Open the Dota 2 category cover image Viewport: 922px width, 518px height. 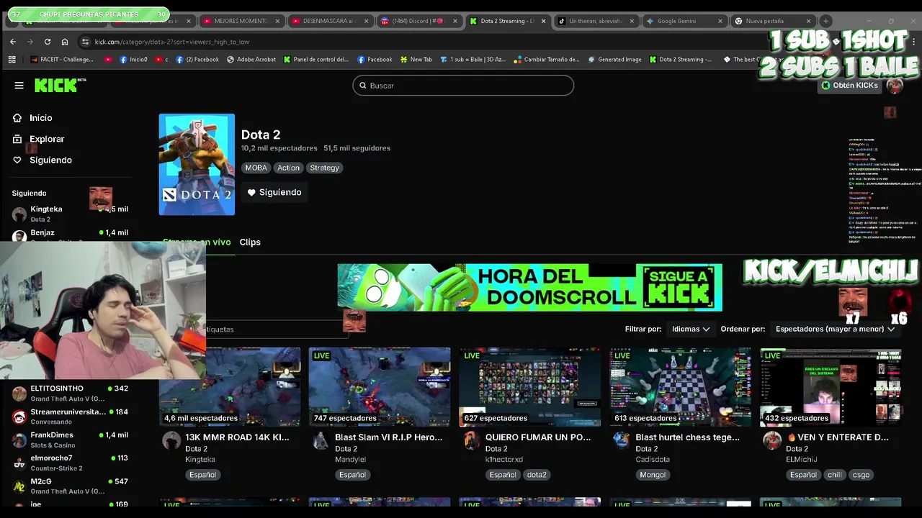(x=197, y=164)
